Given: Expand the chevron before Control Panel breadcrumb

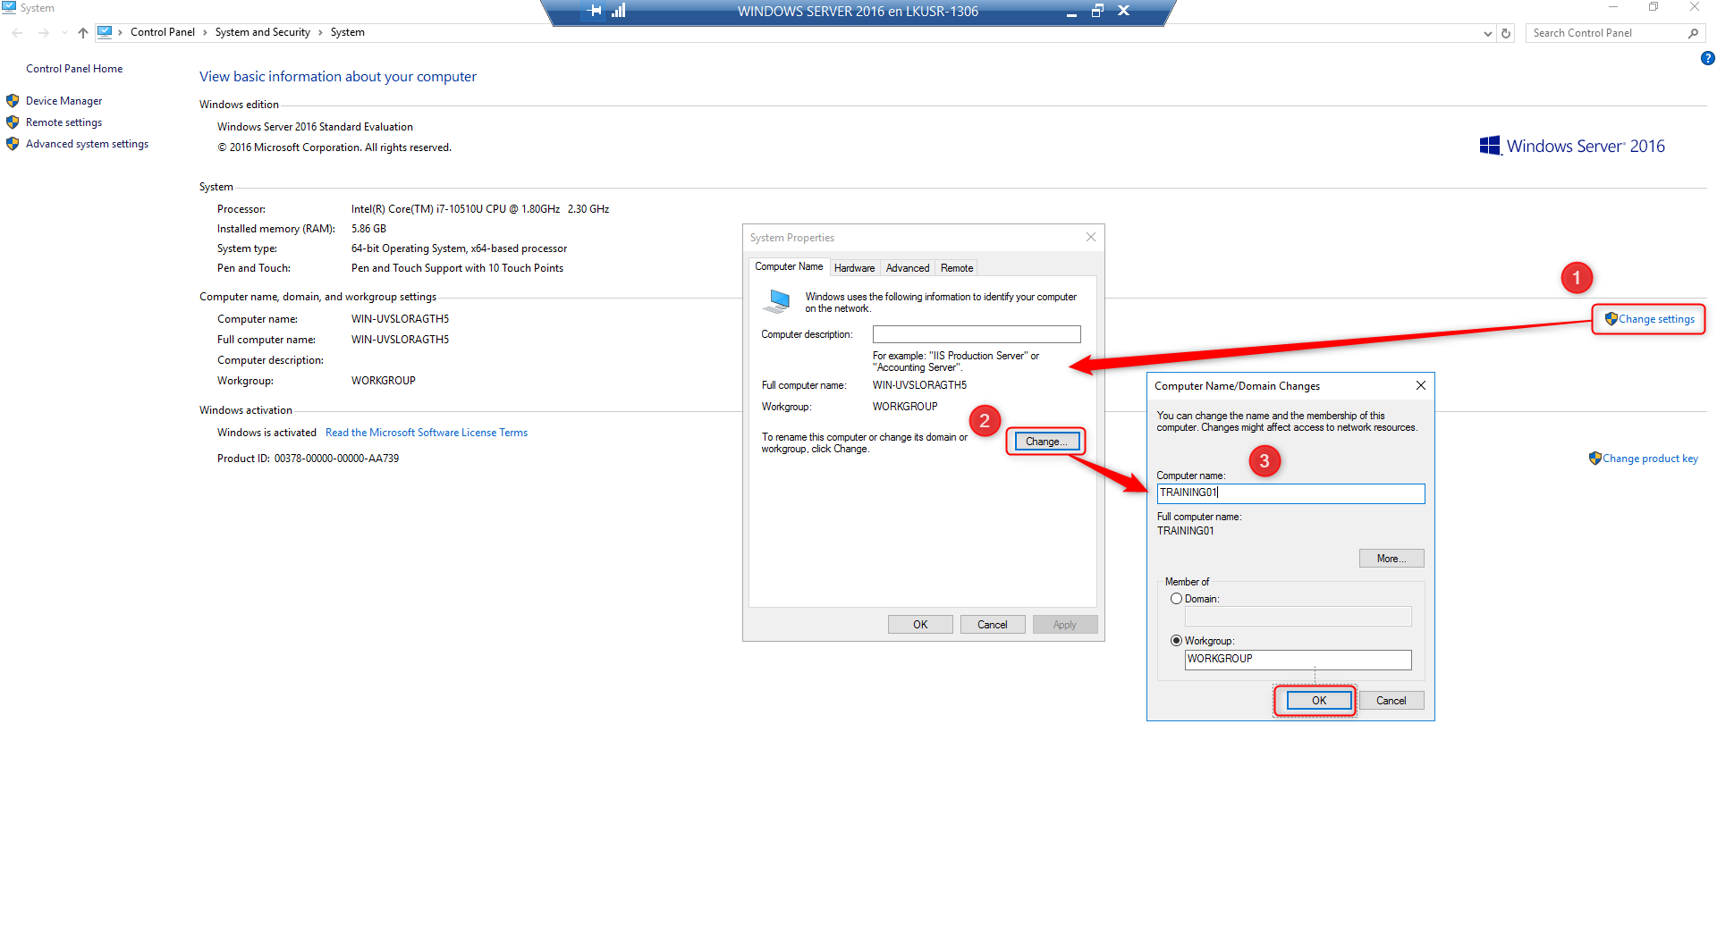Looking at the screenshot, I should tap(121, 32).
